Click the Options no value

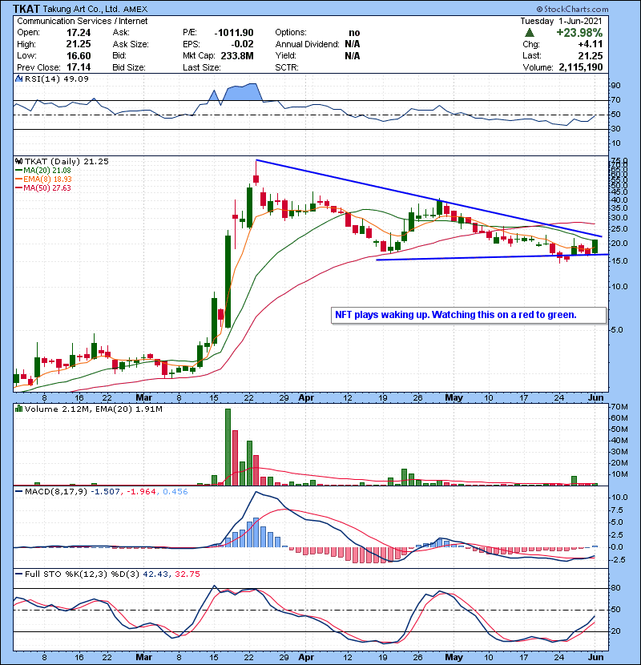[354, 33]
